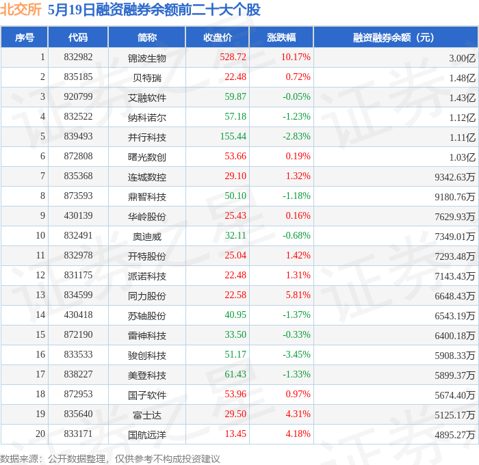Click closing price 57.18

click(x=235, y=117)
